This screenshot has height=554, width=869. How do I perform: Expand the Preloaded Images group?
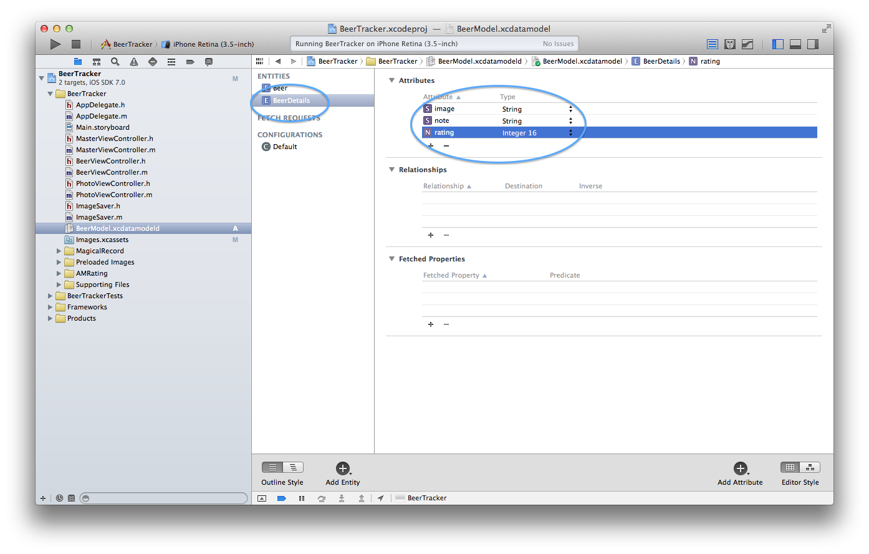(x=59, y=263)
